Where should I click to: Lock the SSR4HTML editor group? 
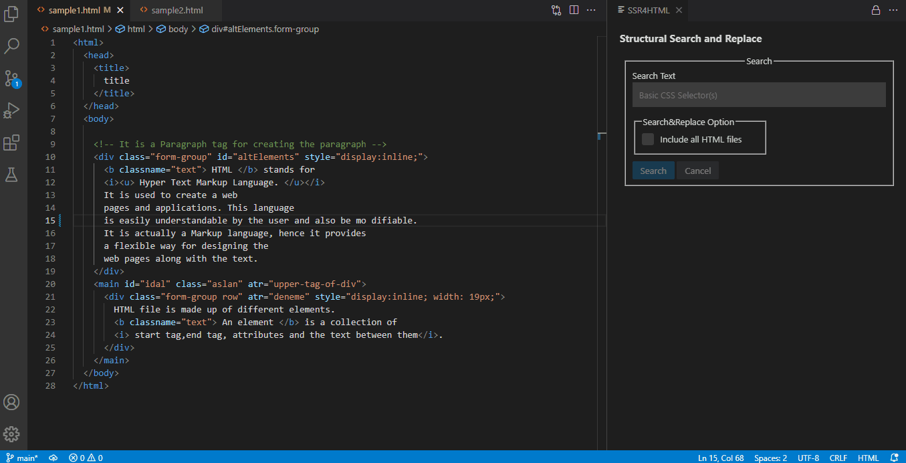876,10
